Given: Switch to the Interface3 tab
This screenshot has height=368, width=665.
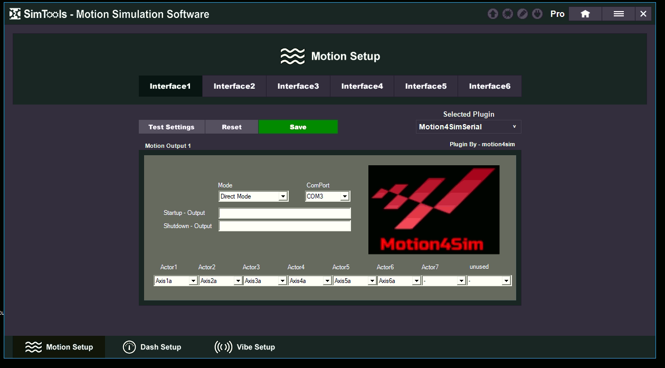Looking at the screenshot, I should point(298,86).
